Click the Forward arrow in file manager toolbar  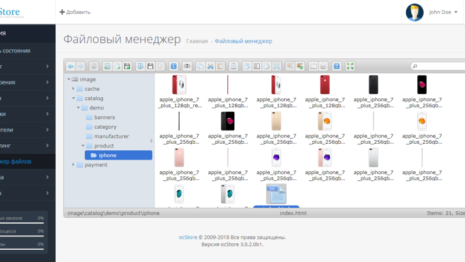click(80, 66)
